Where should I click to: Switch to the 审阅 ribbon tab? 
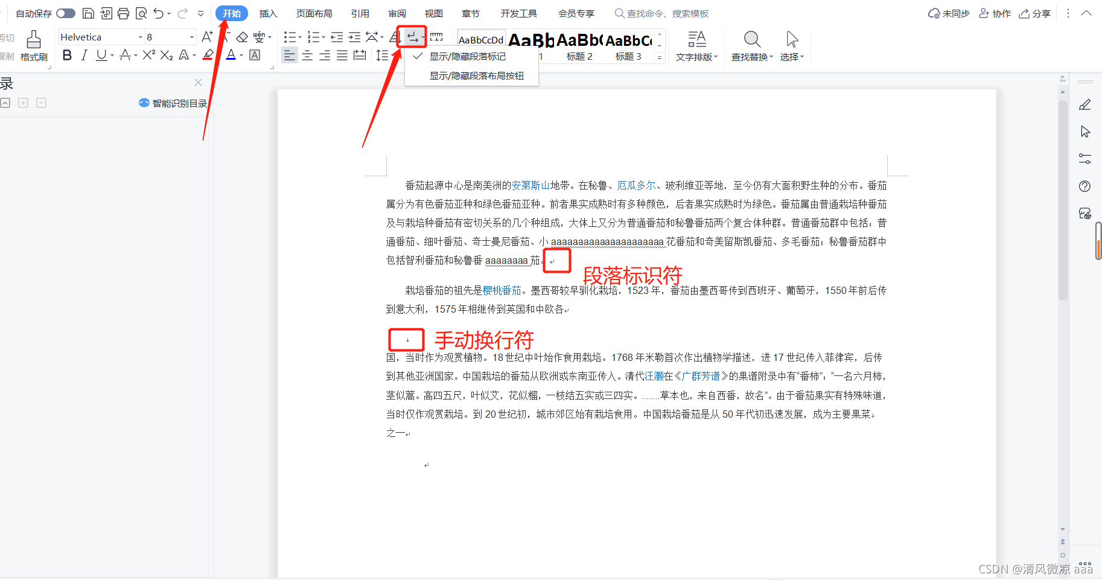(397, 13)
